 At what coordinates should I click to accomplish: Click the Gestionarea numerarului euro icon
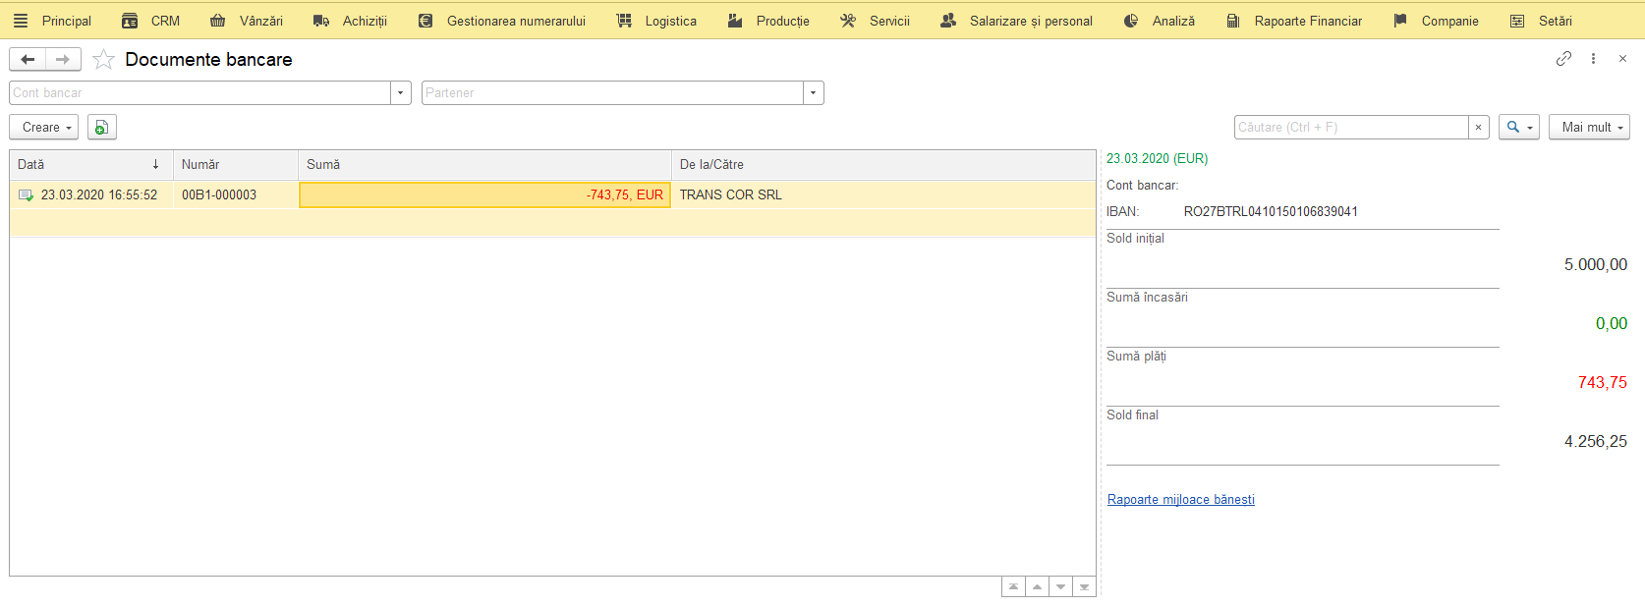[x=425, y=21]
